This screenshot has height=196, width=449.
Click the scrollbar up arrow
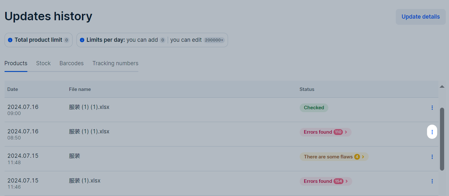[x=442, y=86]
